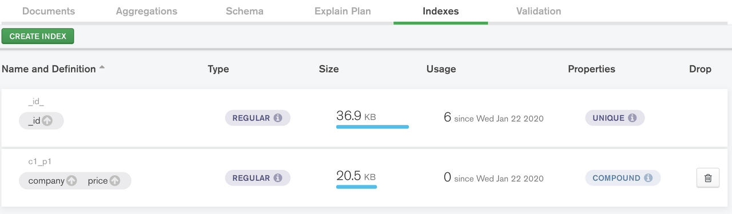
Task: Toggle sort caret on Name and Definition
Action: point(102,67)
